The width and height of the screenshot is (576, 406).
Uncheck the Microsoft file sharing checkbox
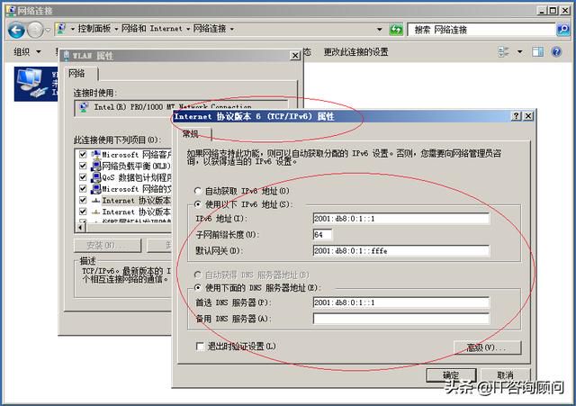coord(83,189)
